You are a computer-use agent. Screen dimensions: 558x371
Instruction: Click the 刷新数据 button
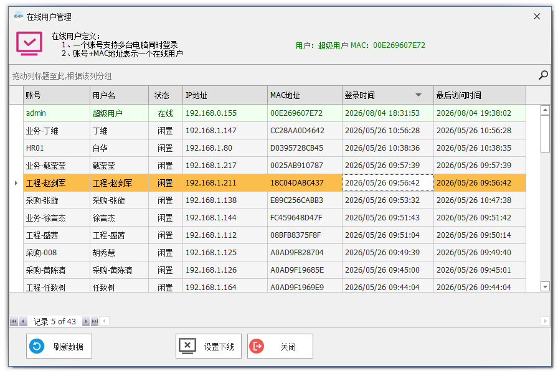[x=59, y=346]
